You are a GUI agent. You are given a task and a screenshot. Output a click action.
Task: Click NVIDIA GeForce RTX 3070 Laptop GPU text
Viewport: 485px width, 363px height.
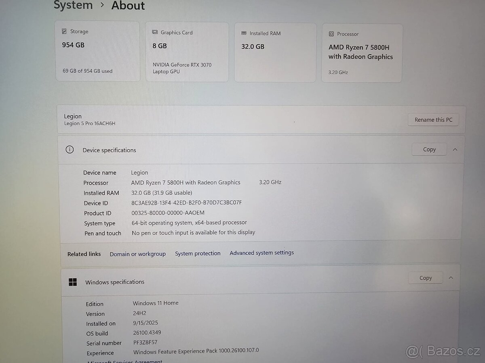pos(182,68)
